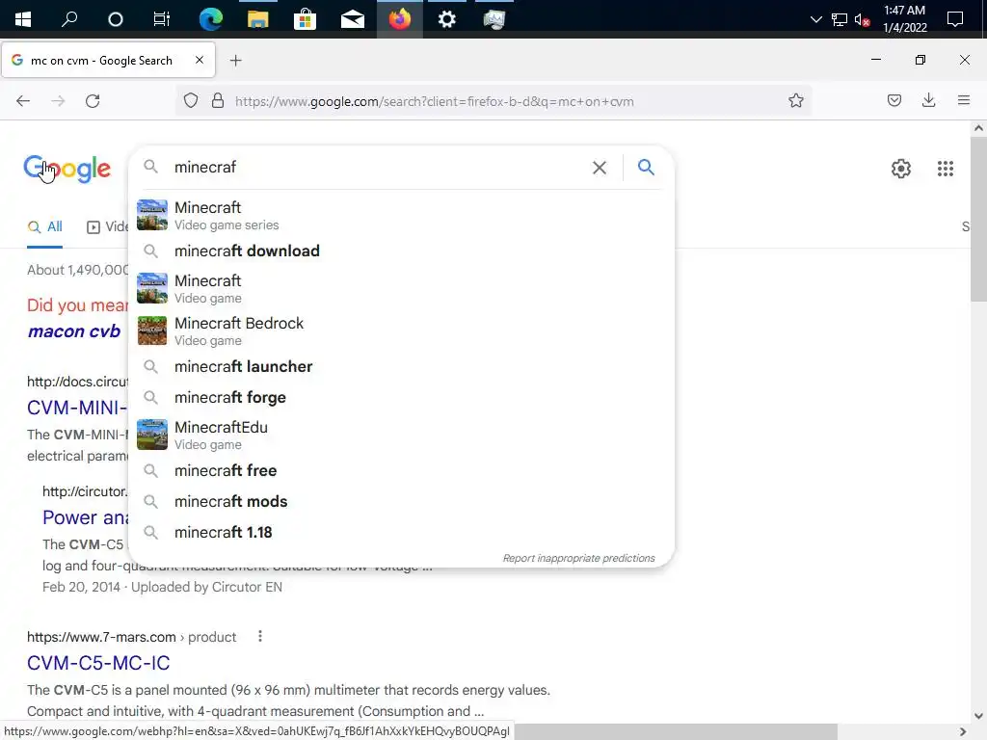This screenshot has height=740, width=987.
Task: Choose 'minecraft launcher' suggestion
Action: pos(401,366)
